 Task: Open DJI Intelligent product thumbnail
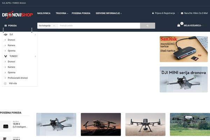(6, 126)
